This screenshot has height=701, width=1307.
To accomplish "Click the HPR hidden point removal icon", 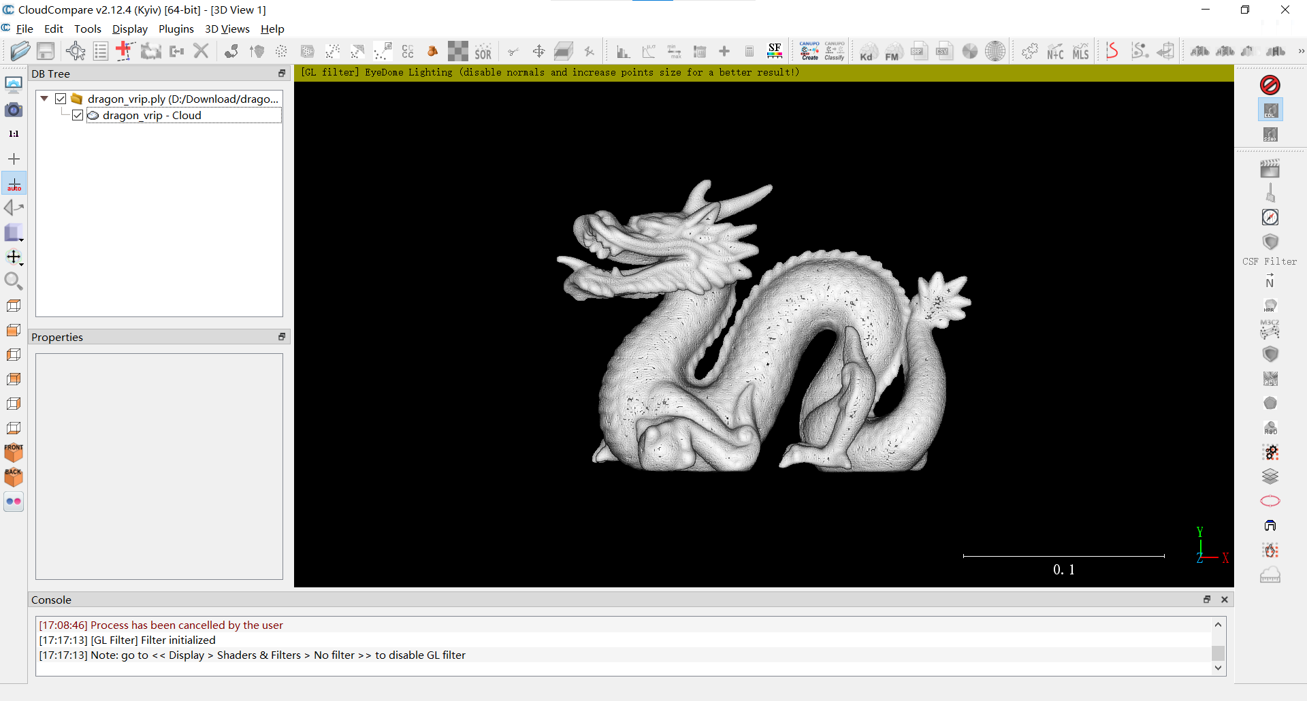I will pos(1270,306).
